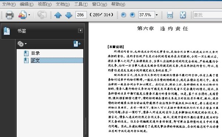The width and height of the screenshot is (222, 137).
Task: Expand the collaboration icon dropdown arrow
Action: (29, 15)
